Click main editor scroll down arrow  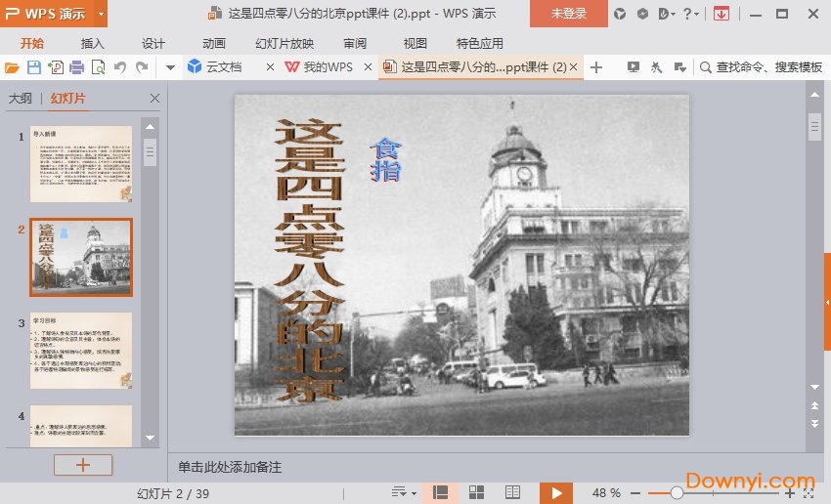814,387
